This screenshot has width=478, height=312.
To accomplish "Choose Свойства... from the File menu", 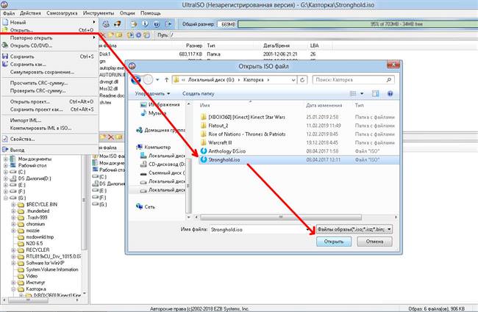I will [50, 139].
